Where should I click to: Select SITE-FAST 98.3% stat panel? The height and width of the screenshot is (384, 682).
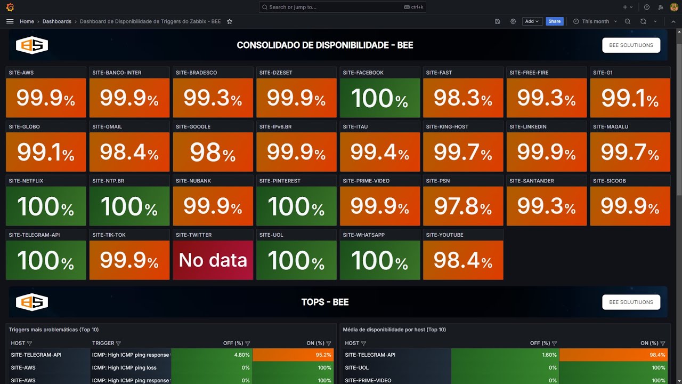pos(463,98)
